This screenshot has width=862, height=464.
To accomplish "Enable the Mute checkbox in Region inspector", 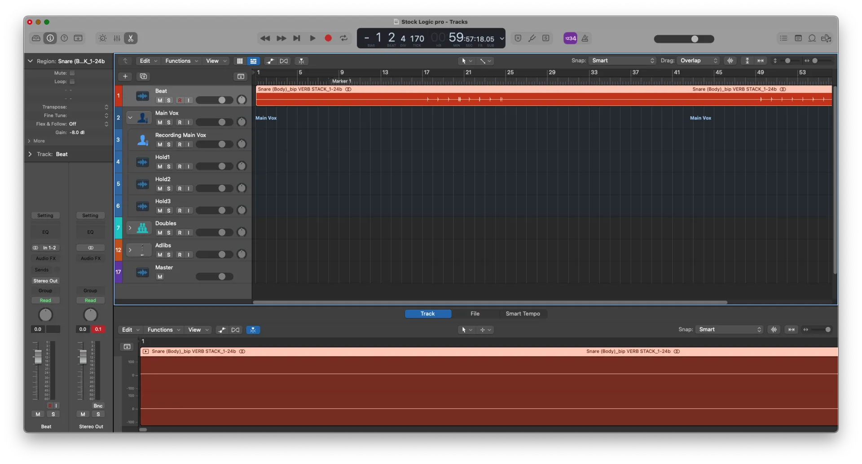I will [72, 73].
